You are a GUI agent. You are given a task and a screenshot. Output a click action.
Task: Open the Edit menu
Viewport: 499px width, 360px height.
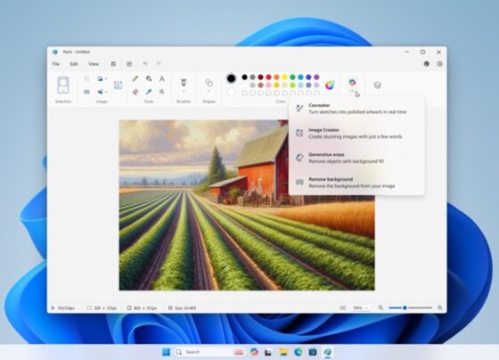pyautogui.click(x=74, y=64)
